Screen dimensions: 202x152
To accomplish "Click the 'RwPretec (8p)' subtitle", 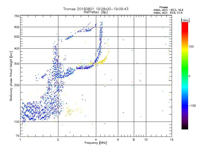I will point(96,12).
